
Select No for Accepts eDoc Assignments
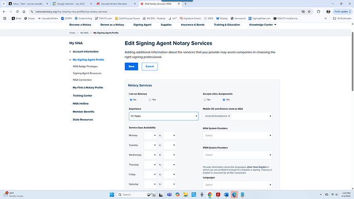point(205,99)
